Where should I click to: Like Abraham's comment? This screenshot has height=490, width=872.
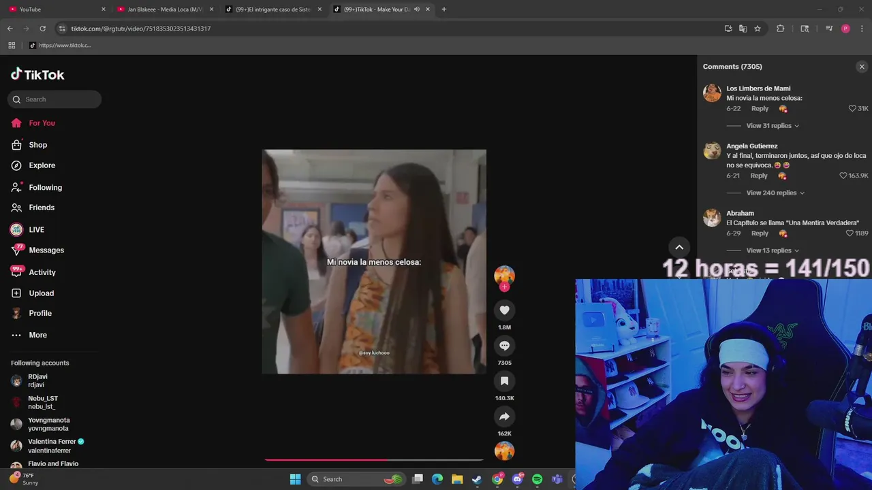[x=850, y=233]
